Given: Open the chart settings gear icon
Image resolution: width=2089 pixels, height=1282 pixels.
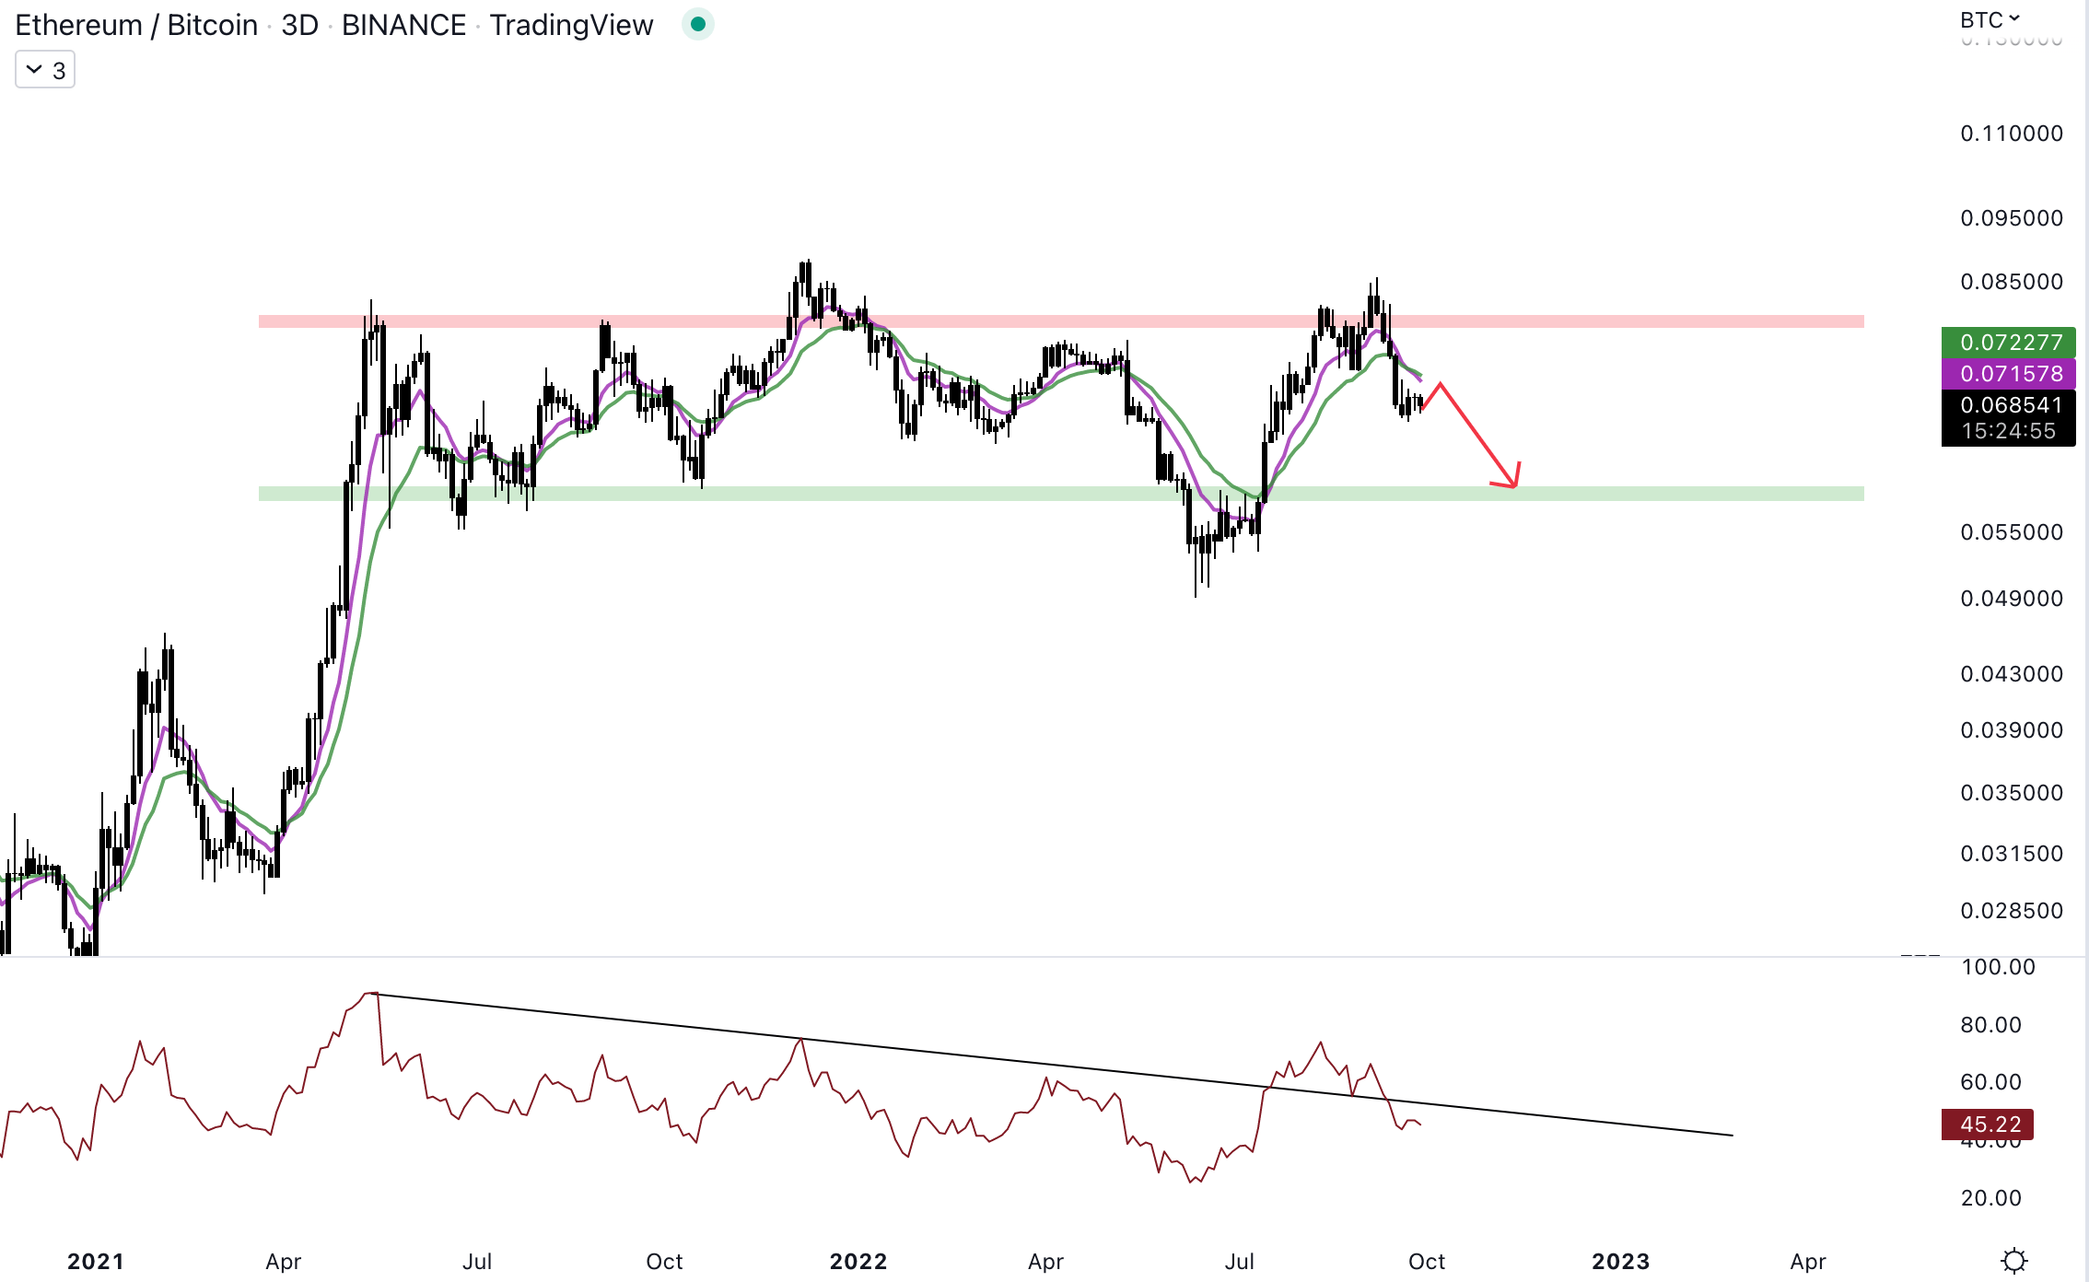Looking at the screenshot, I should pos(2014,1260).
